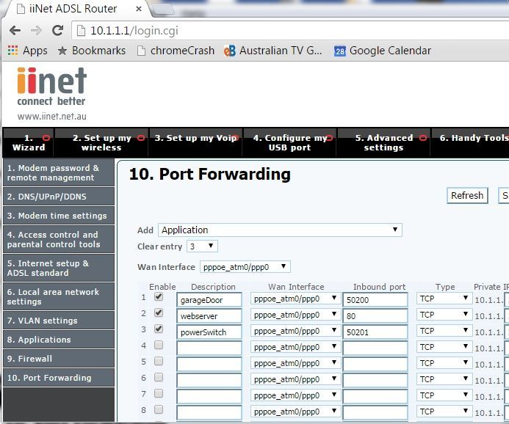This screenshot has width=509, height=424.
Task: Open the chromeCrash bookmark
Action: point(176,51)
